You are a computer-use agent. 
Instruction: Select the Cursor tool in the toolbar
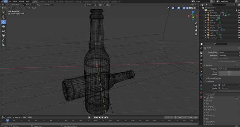click(4, 17)
